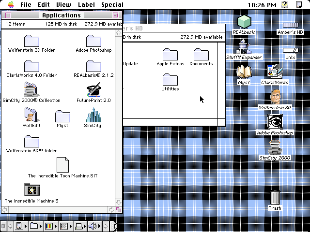The width and height of the screenshot is (310, 232).
Task: Open the File Sharing control strip module
Action: point(36,226)
